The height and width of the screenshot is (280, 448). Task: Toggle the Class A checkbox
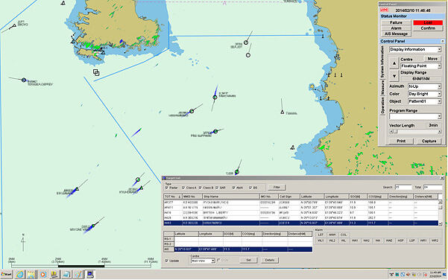[183, 188]
